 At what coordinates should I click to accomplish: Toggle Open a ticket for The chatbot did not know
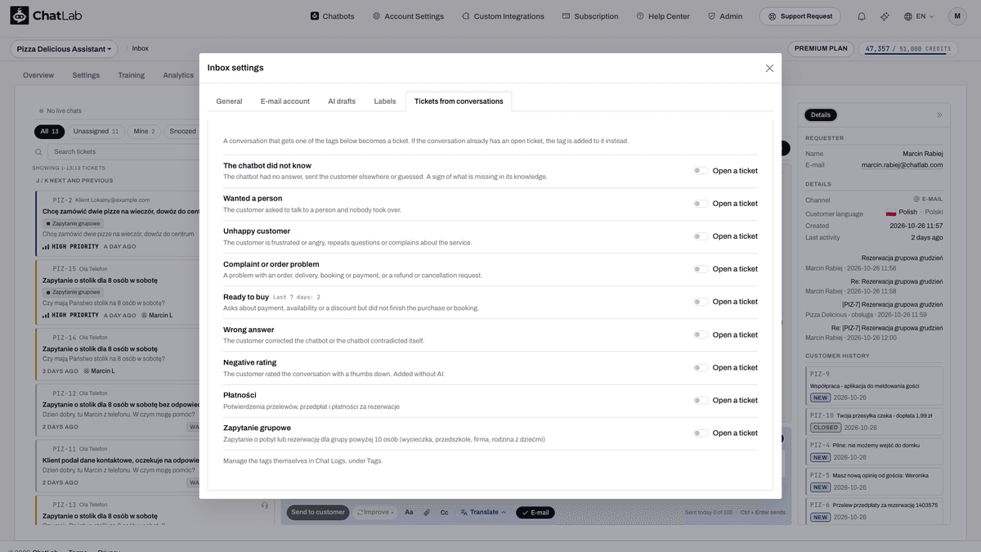click(x=701, y=171)
